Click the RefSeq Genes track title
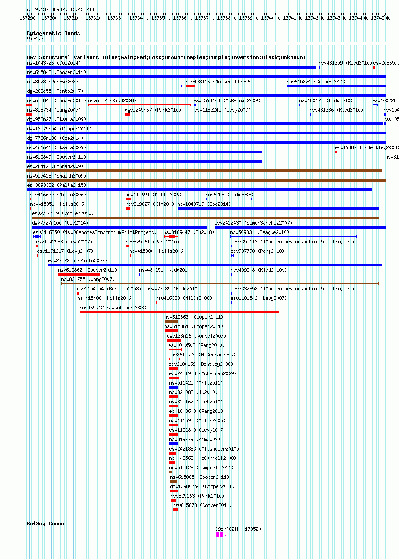The height and width of the screenshot is (559, 399). [x=45, y=524]
